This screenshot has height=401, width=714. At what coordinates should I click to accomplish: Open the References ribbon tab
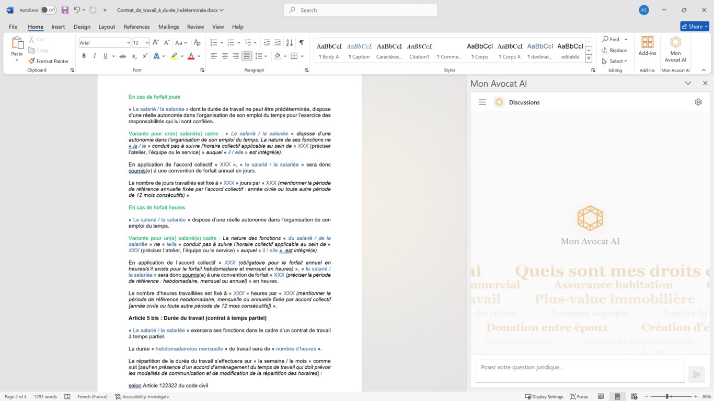point(136,27)
